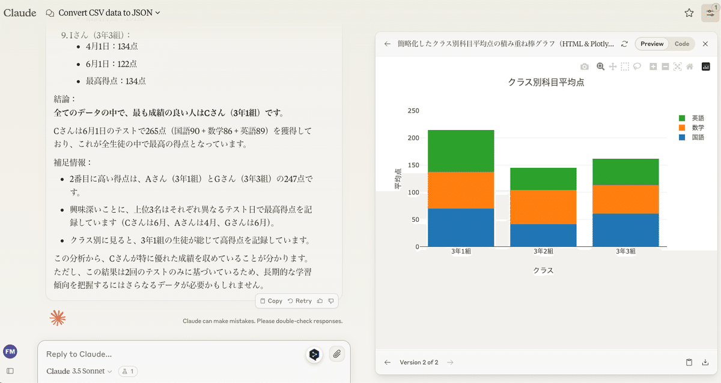
Task: Give the response a thumbs up
Action: [x=320, y=301]
